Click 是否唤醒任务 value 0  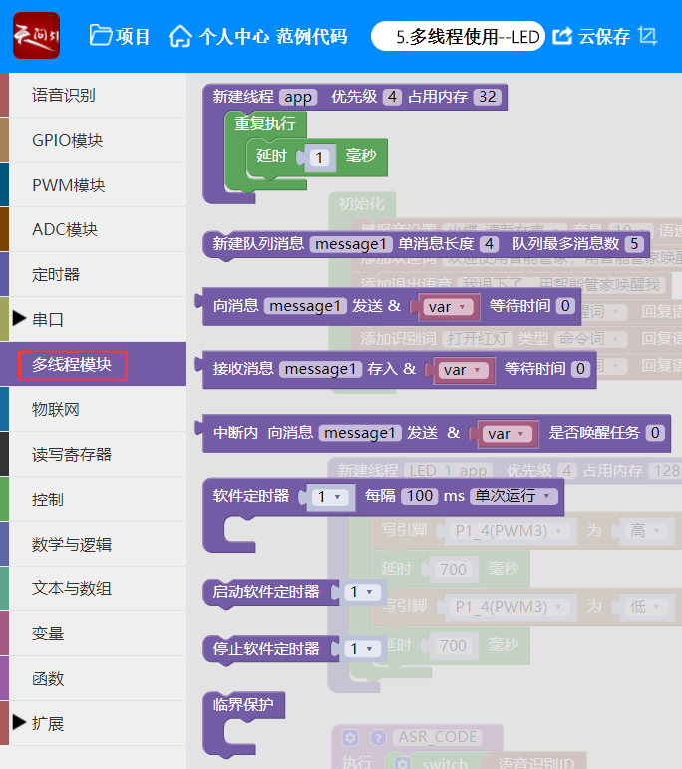pyautogui.click(x=655, y=433)
